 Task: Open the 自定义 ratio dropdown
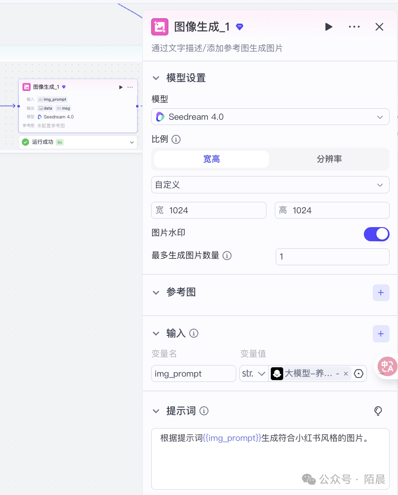[x=270, y=185]
